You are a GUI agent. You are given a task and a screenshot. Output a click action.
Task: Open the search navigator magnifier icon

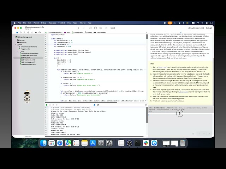click(24, 32)
